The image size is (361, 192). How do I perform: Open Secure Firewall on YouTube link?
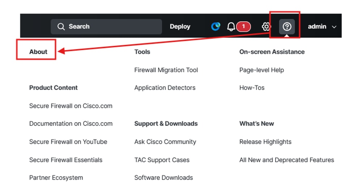[x=68, y=142]
